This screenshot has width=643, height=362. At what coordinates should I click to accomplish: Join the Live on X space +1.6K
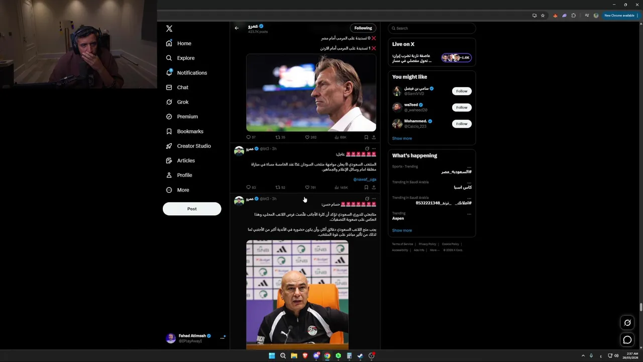pyautogui.click(x=456, y=58)
